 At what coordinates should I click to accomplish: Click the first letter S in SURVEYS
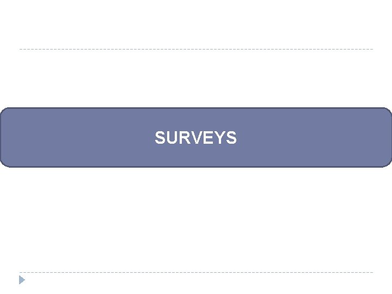pos(160,138)
